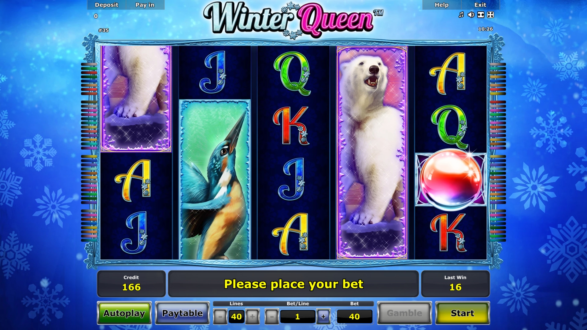The height and width of the screenshot is (330, 587).
Task: Select the total Bet value field
Action: click(354, 317)
